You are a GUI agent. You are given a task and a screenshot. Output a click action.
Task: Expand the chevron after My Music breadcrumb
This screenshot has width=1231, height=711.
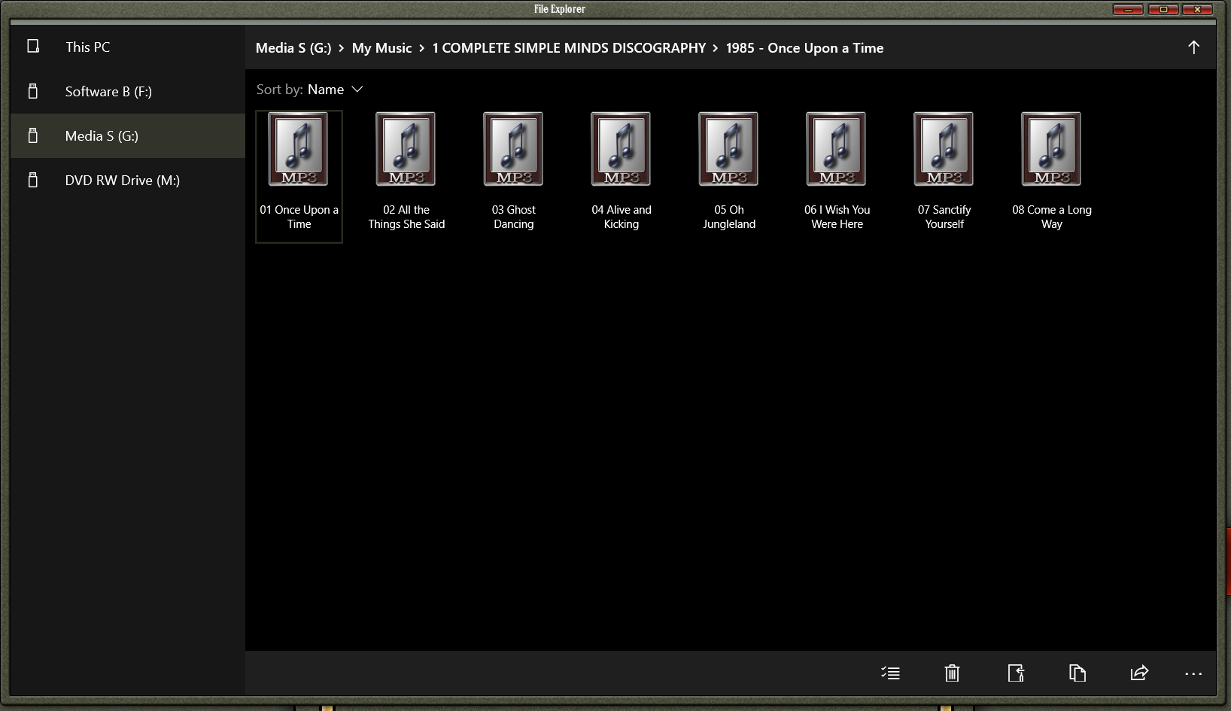(421, 48)
